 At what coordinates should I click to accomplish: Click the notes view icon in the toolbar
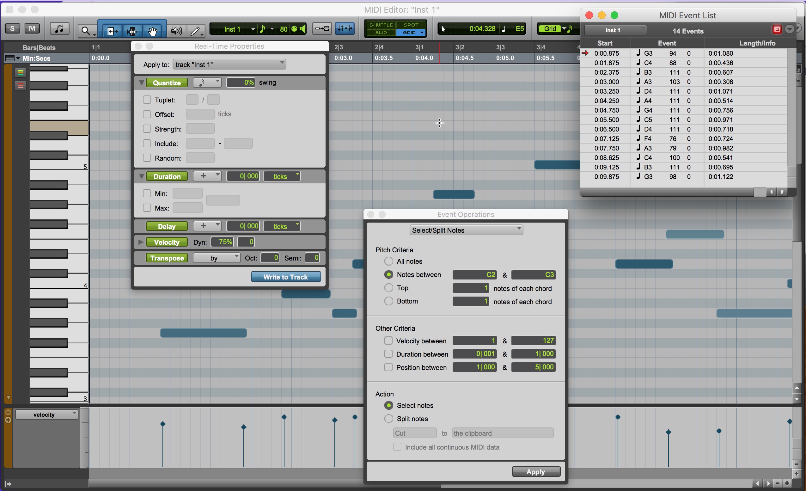[59, 29]
